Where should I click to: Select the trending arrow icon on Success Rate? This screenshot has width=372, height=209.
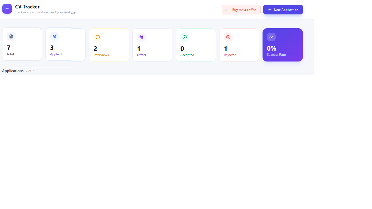271,37
